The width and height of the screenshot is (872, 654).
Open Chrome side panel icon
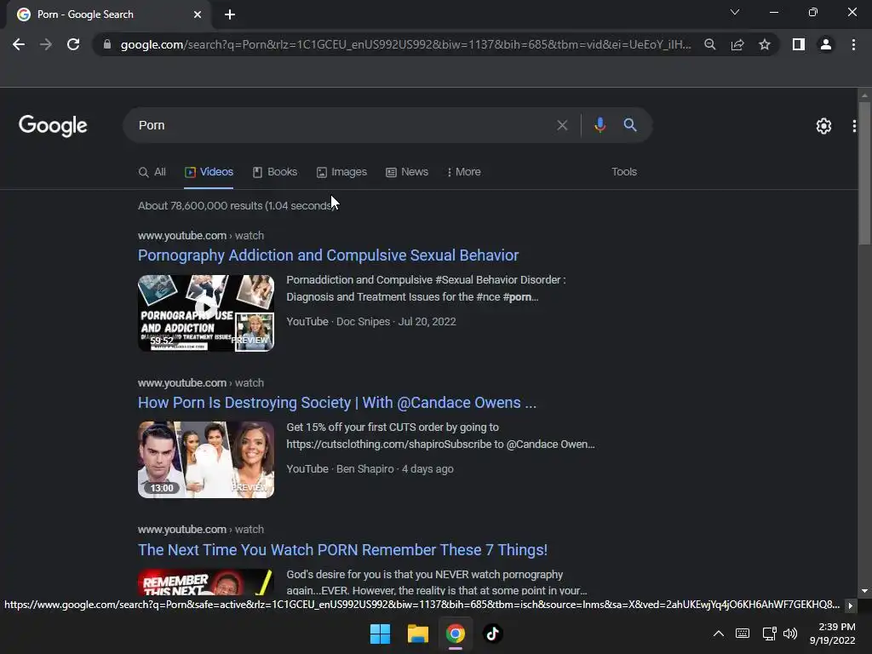click(x=799, y=44)
